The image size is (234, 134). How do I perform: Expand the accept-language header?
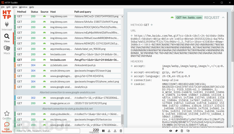pyautogui.click(x=132, y=76)
